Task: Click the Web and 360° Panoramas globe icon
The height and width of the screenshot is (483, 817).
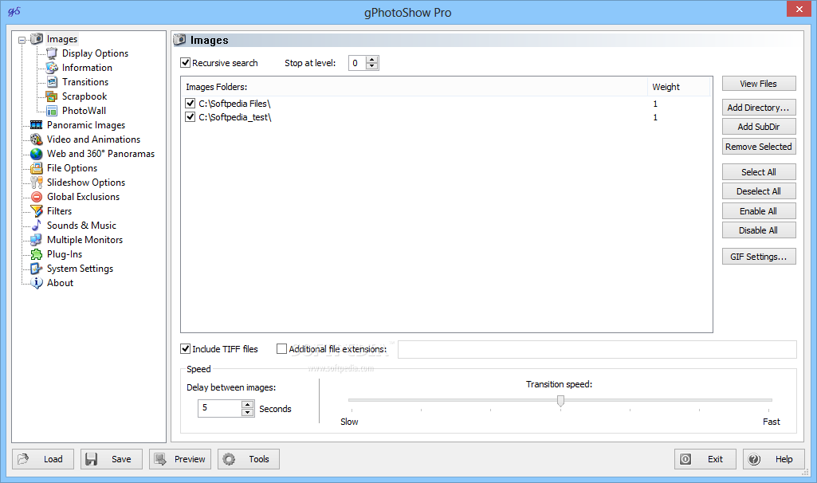Action: coord(37,154)
